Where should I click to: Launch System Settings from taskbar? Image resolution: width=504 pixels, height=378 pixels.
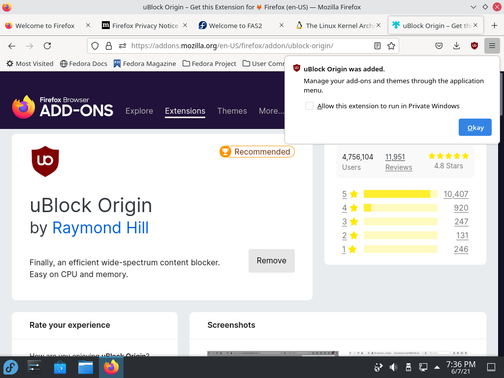point(34,367)
